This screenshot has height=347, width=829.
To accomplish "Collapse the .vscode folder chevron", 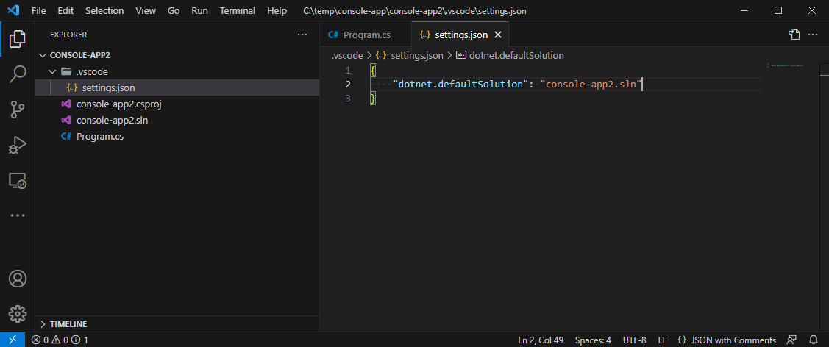I will point(51,71).
